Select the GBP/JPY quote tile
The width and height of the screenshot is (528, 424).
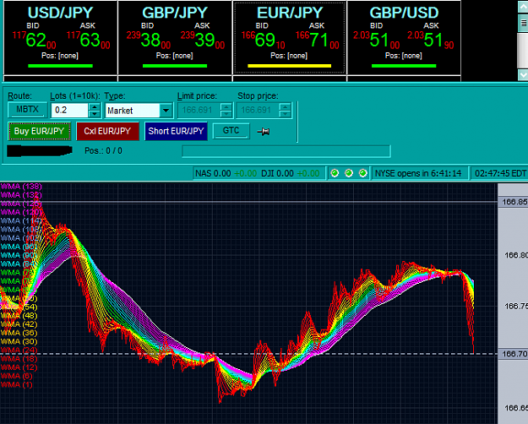[x=175, y=37]
